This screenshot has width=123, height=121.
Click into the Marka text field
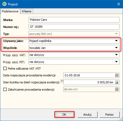74,20
